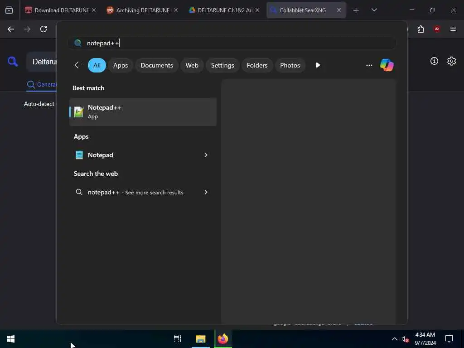Open the notification center icon
Screen dimensions: 464x348
coord(449,339)
